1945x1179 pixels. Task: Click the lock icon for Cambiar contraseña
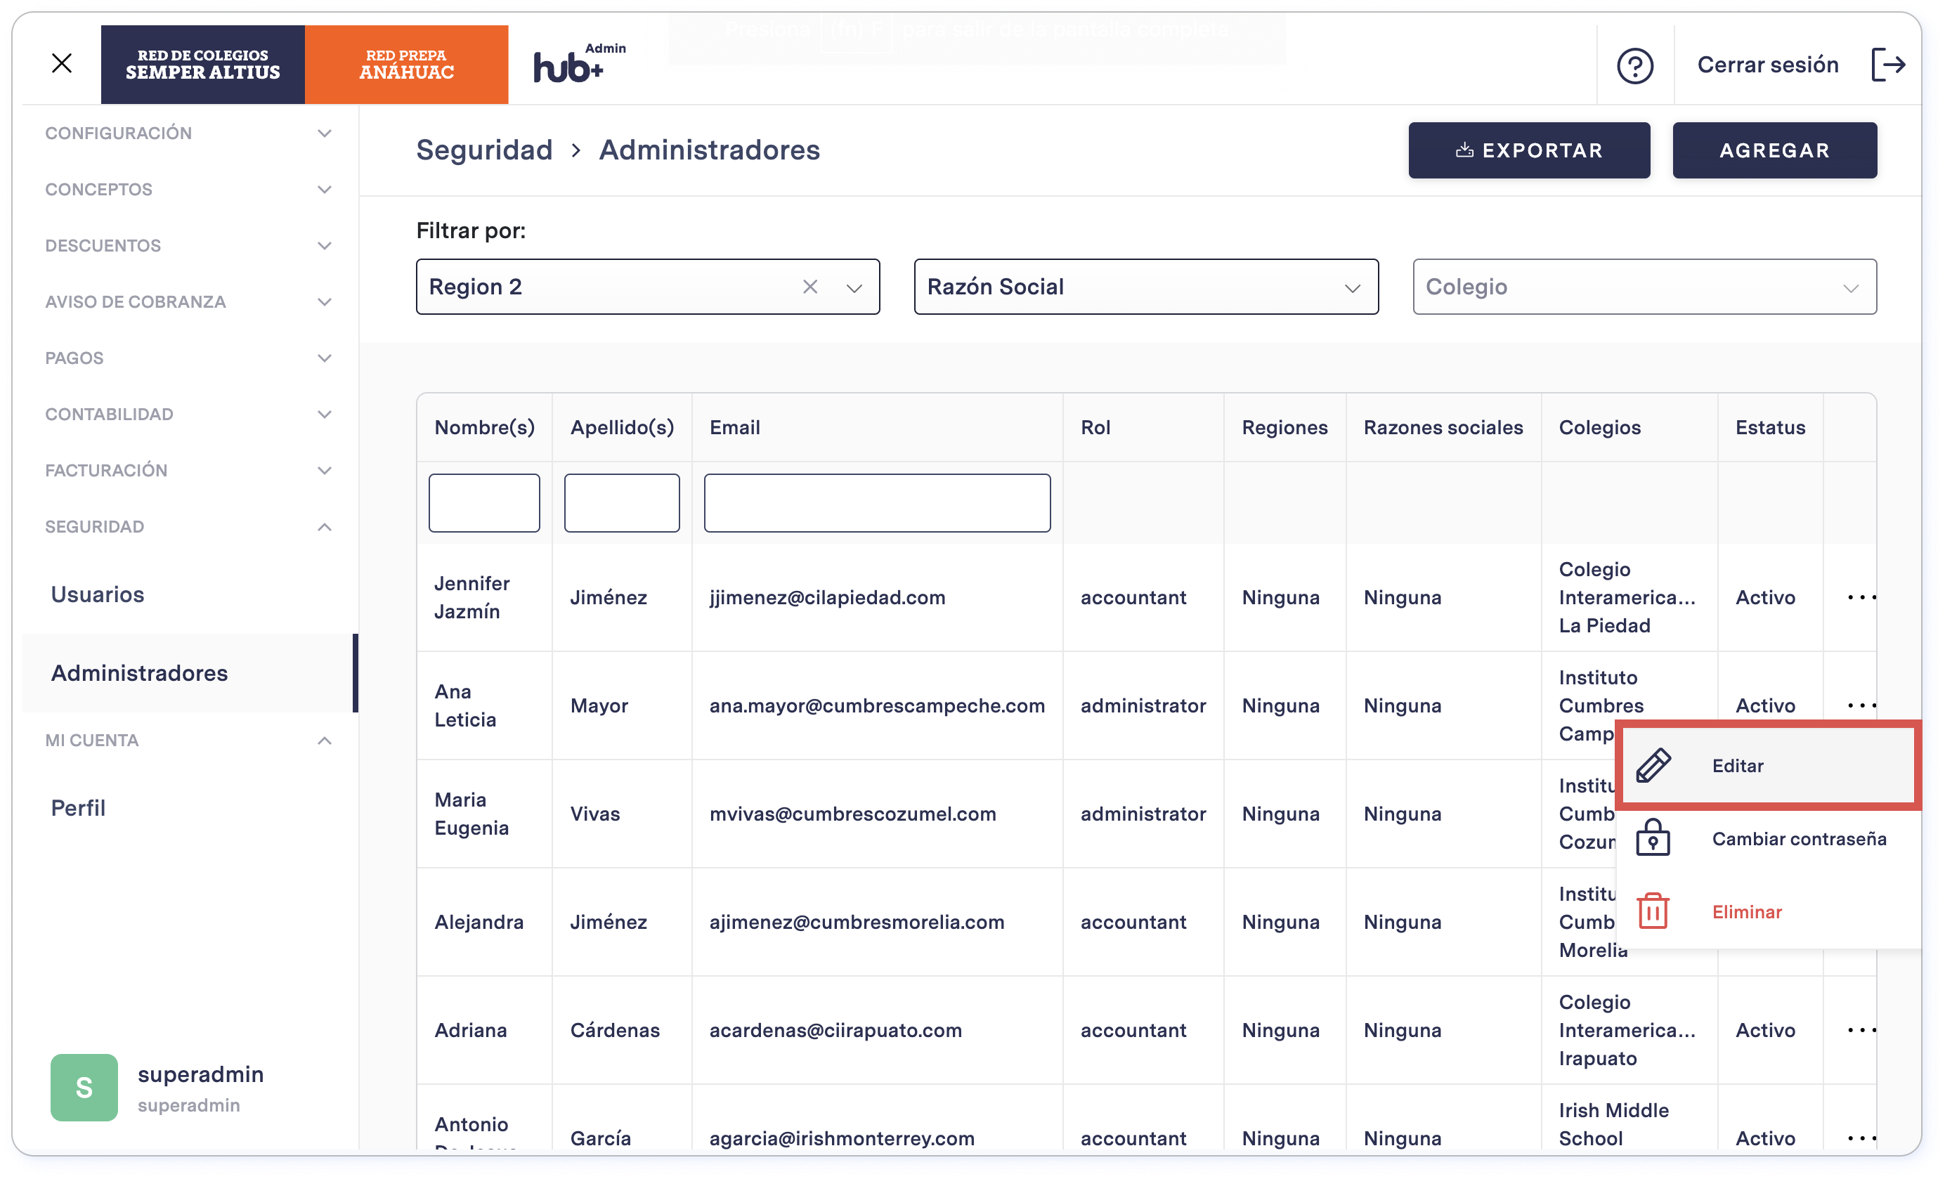tap(1653, 838)
